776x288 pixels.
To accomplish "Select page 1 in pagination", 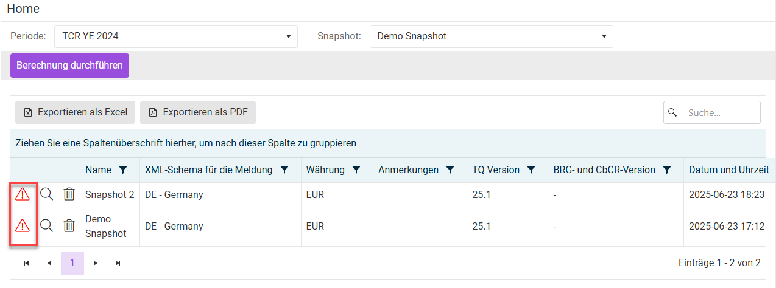I will [x=72, y=263].
